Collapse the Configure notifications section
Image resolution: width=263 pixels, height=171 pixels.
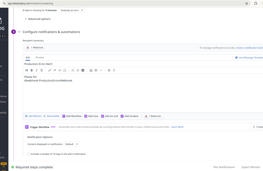[x=19, y=32]
